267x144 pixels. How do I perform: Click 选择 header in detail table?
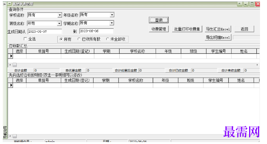point(19,80)
